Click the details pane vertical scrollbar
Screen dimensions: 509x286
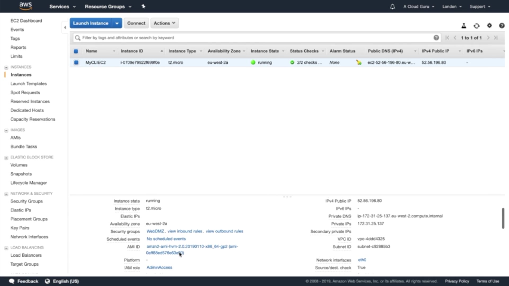coord(503,218)
